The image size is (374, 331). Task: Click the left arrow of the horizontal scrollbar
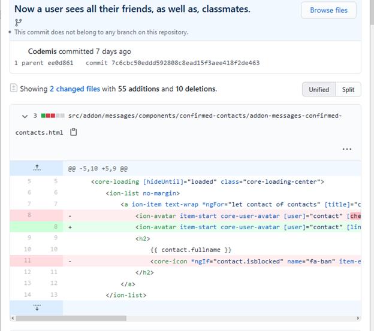(x=13, y=318)
